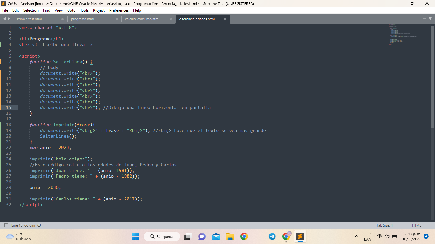Click the "function imprimir(frase){" line
435x244 pixels.
click(x=62, y=125)
